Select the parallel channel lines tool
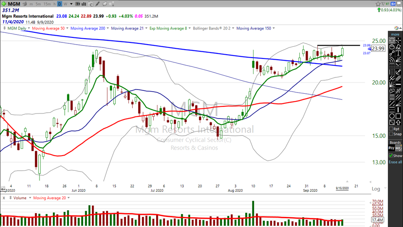This screenshot has height=227, width=403. click(398, 78)
